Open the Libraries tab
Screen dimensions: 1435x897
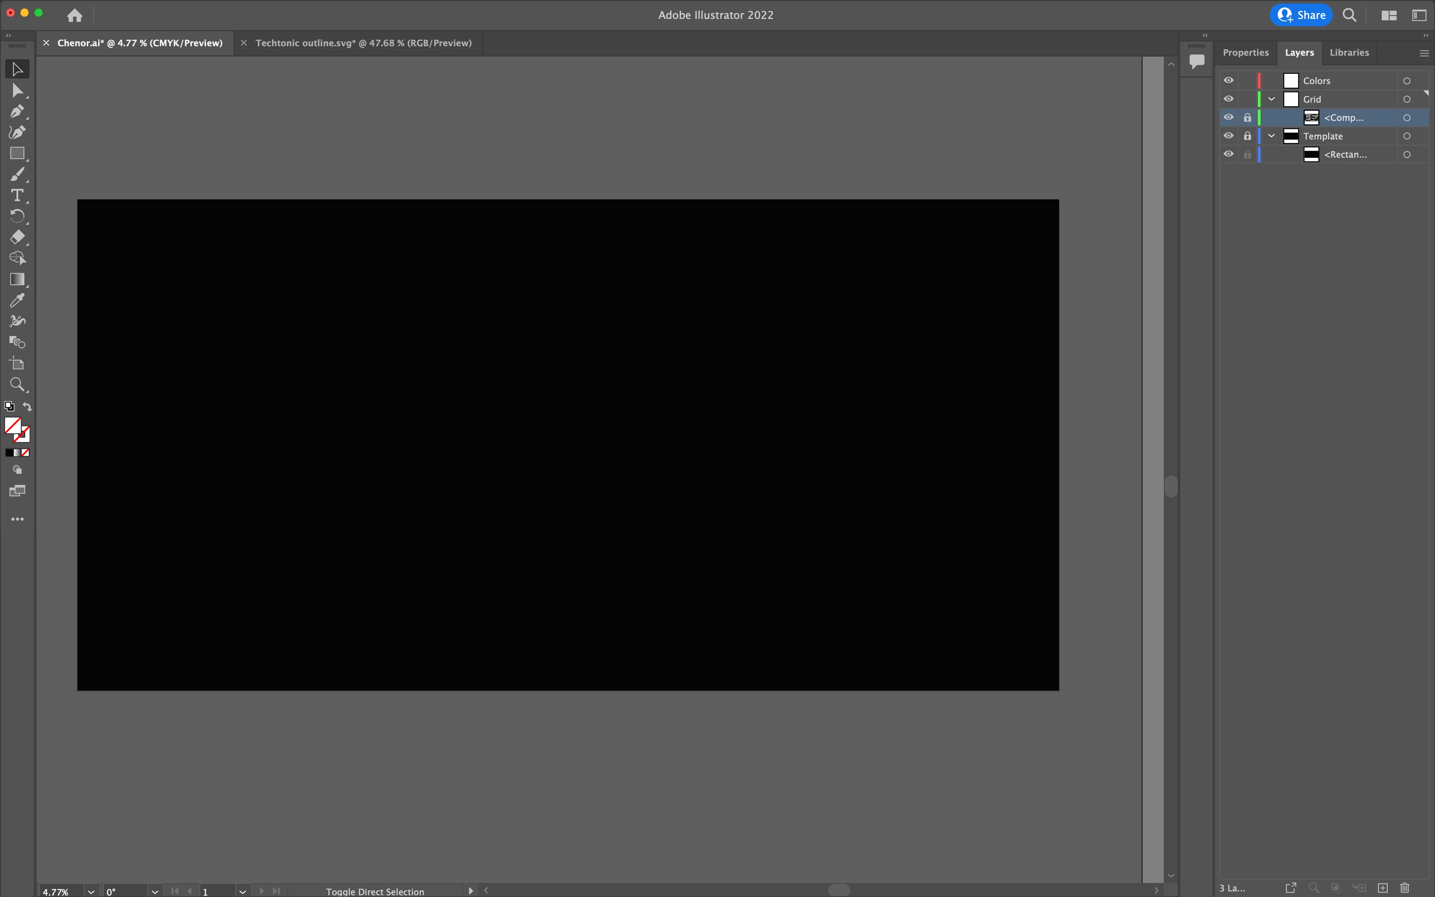point(1349,52)
